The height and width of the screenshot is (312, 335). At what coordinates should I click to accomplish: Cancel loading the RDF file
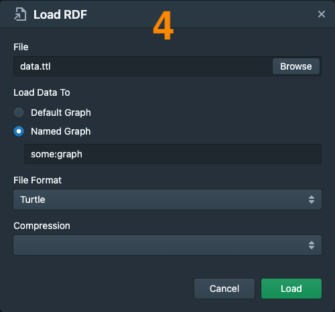(x=224, y=289)
